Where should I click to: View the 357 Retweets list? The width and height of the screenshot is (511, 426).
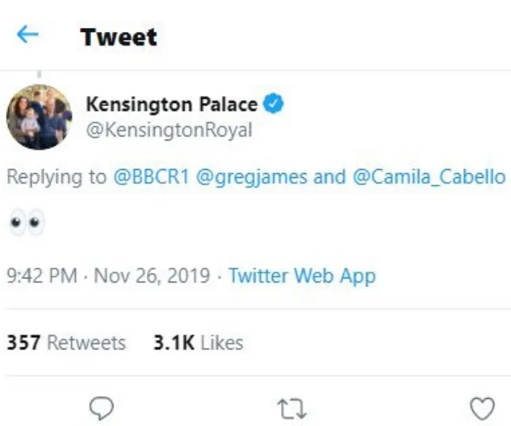pos(66,343)
